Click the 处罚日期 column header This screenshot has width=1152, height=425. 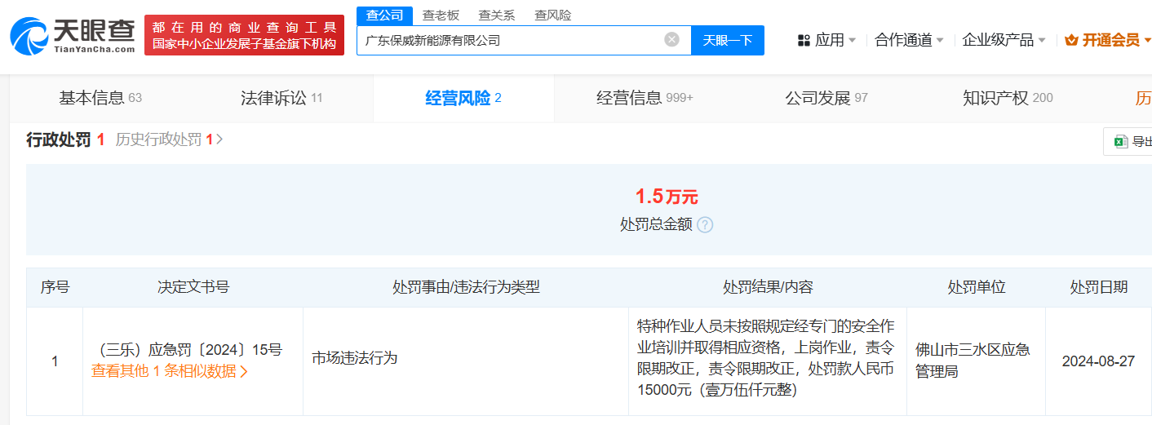pos(1099,287)
